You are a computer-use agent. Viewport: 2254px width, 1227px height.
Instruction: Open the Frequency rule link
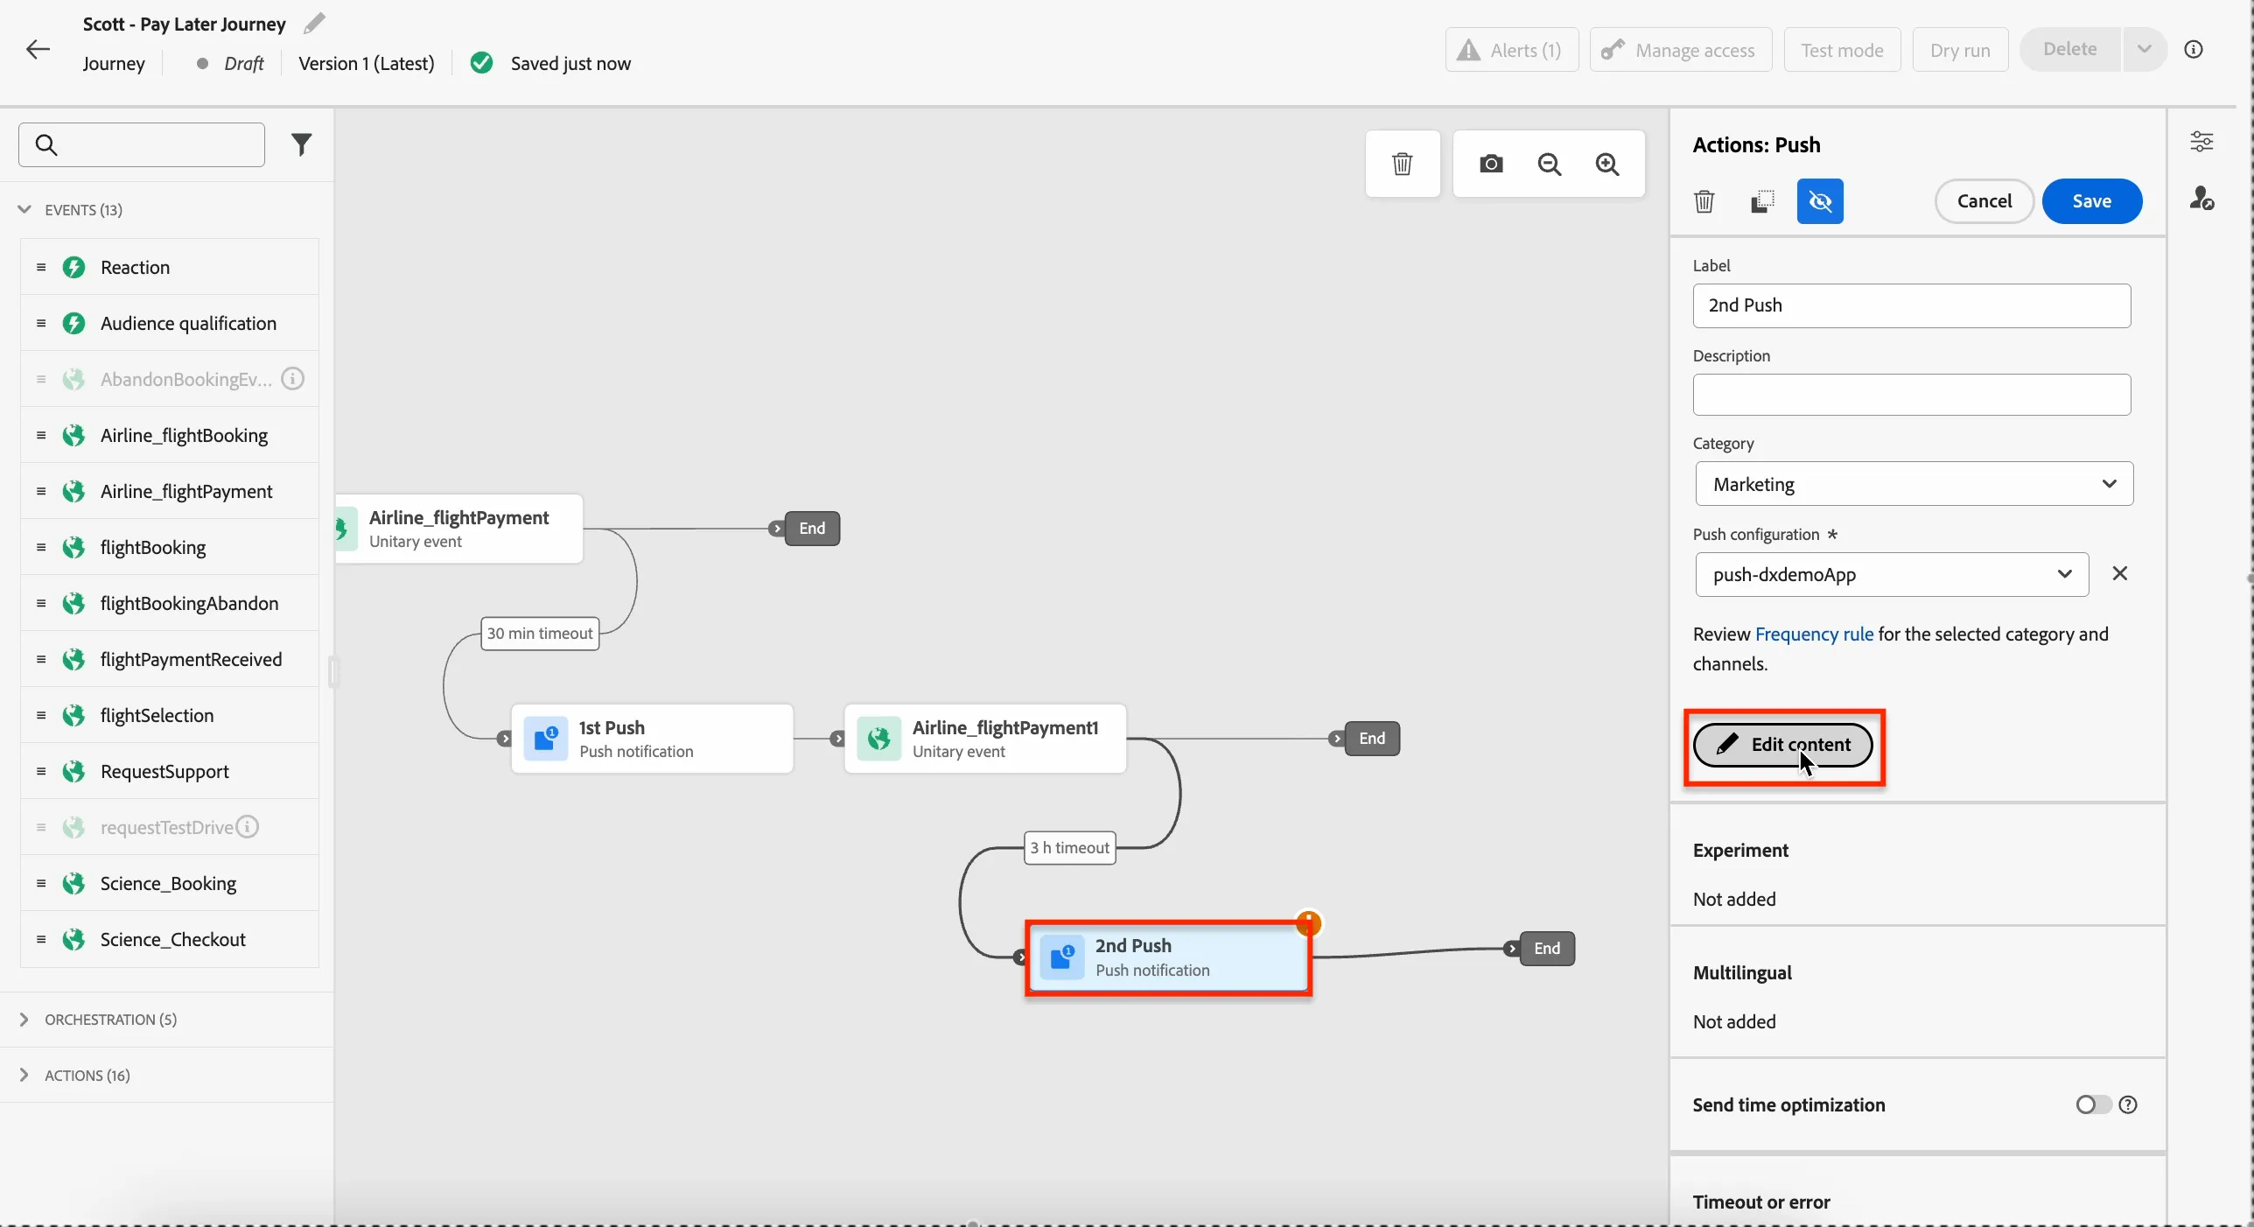coord(1814,634)
